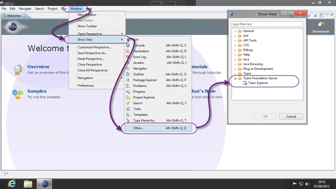Click the Search view icon

coord(128,103)
